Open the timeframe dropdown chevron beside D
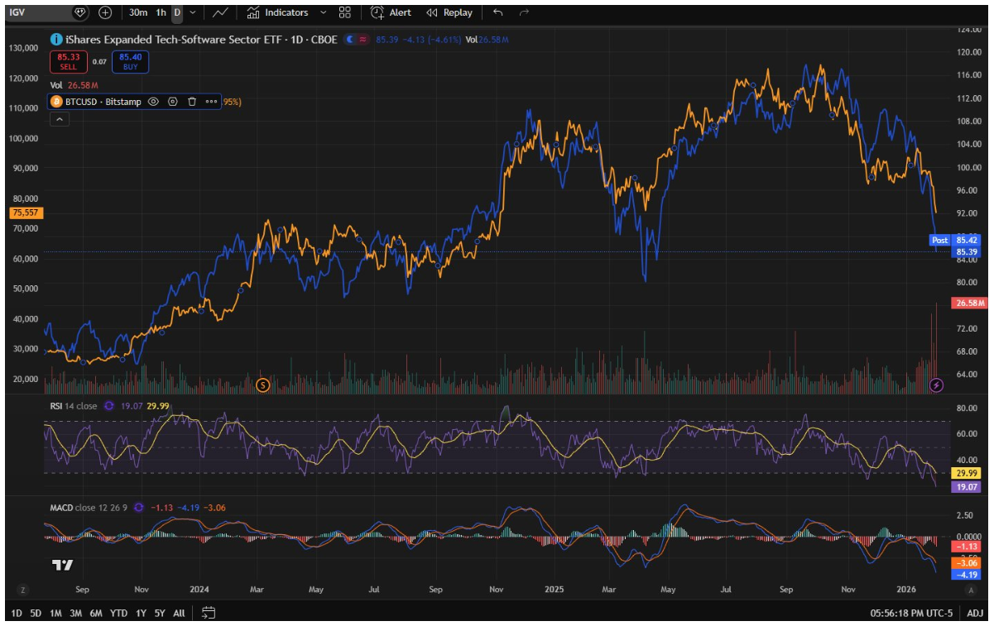 (x=193, y=12)
